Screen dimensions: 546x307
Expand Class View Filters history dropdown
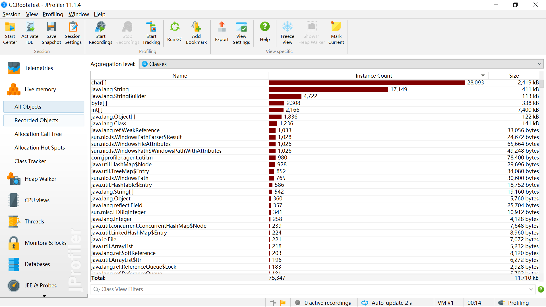[531, 289]
